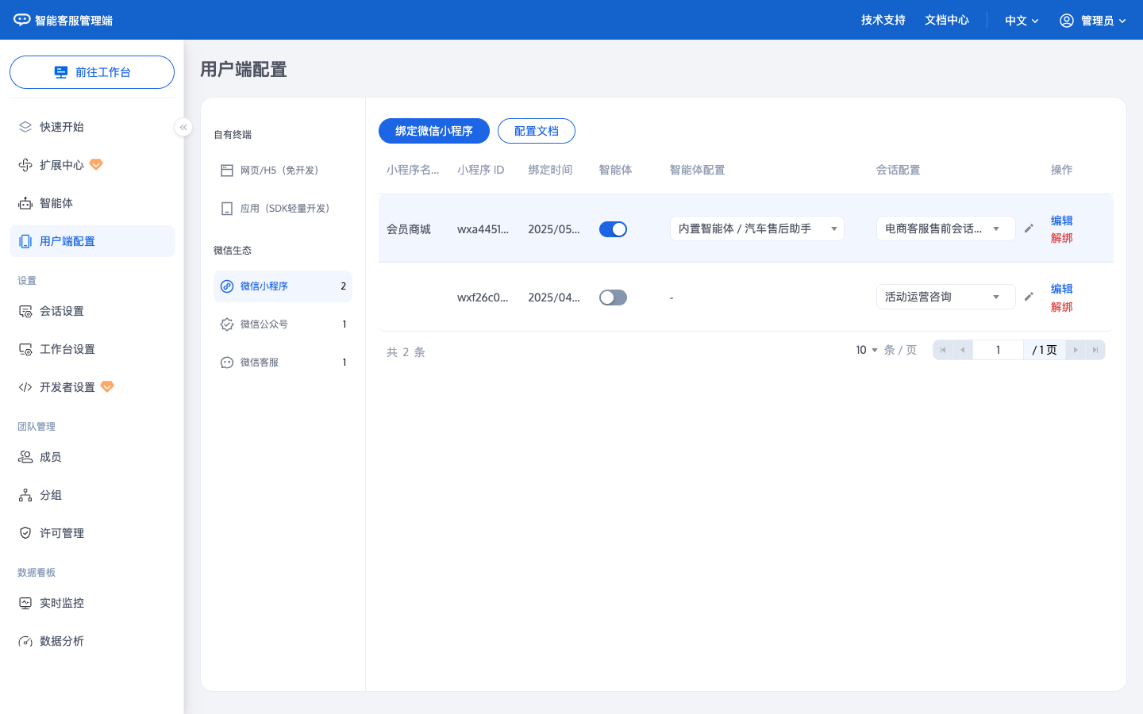
Task: Go to the next page of the table
Action: point(1076,350)
